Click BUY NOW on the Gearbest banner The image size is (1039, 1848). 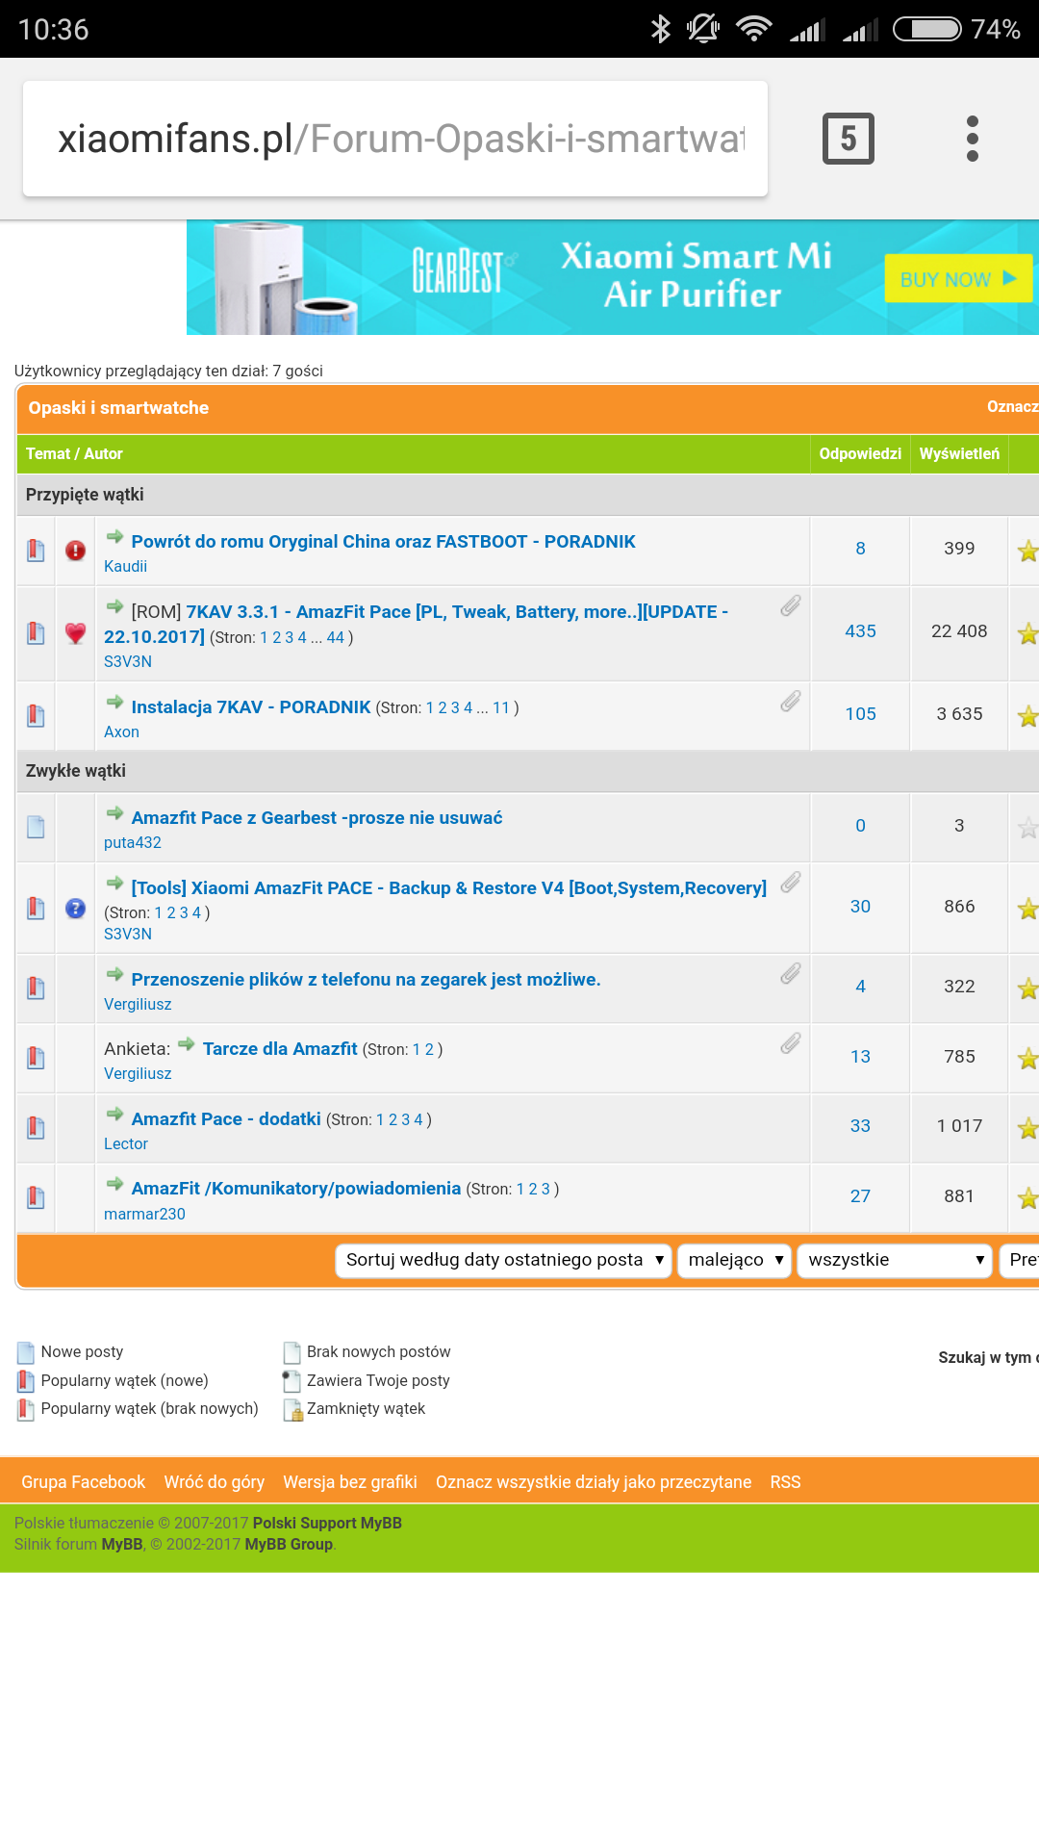click(957, 279)
